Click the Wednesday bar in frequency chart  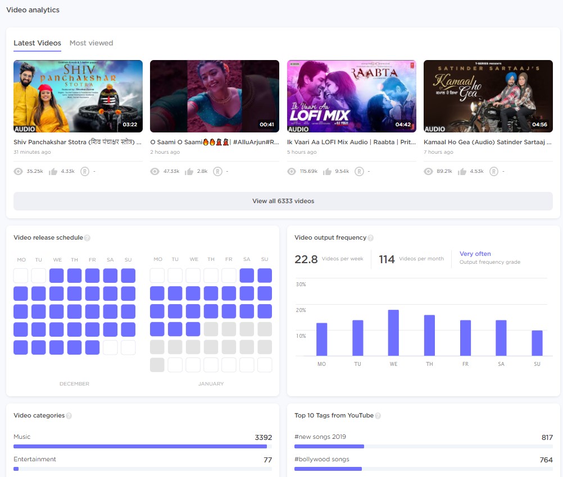[x=393, y=333]
